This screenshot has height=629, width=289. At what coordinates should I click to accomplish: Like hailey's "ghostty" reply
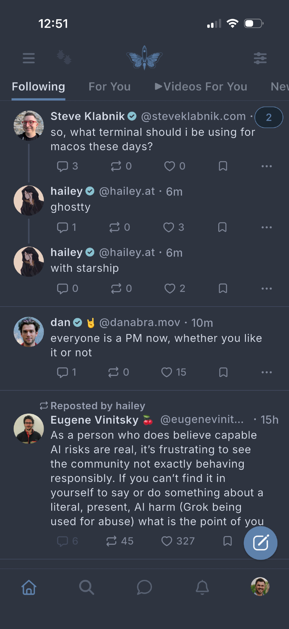169,227
